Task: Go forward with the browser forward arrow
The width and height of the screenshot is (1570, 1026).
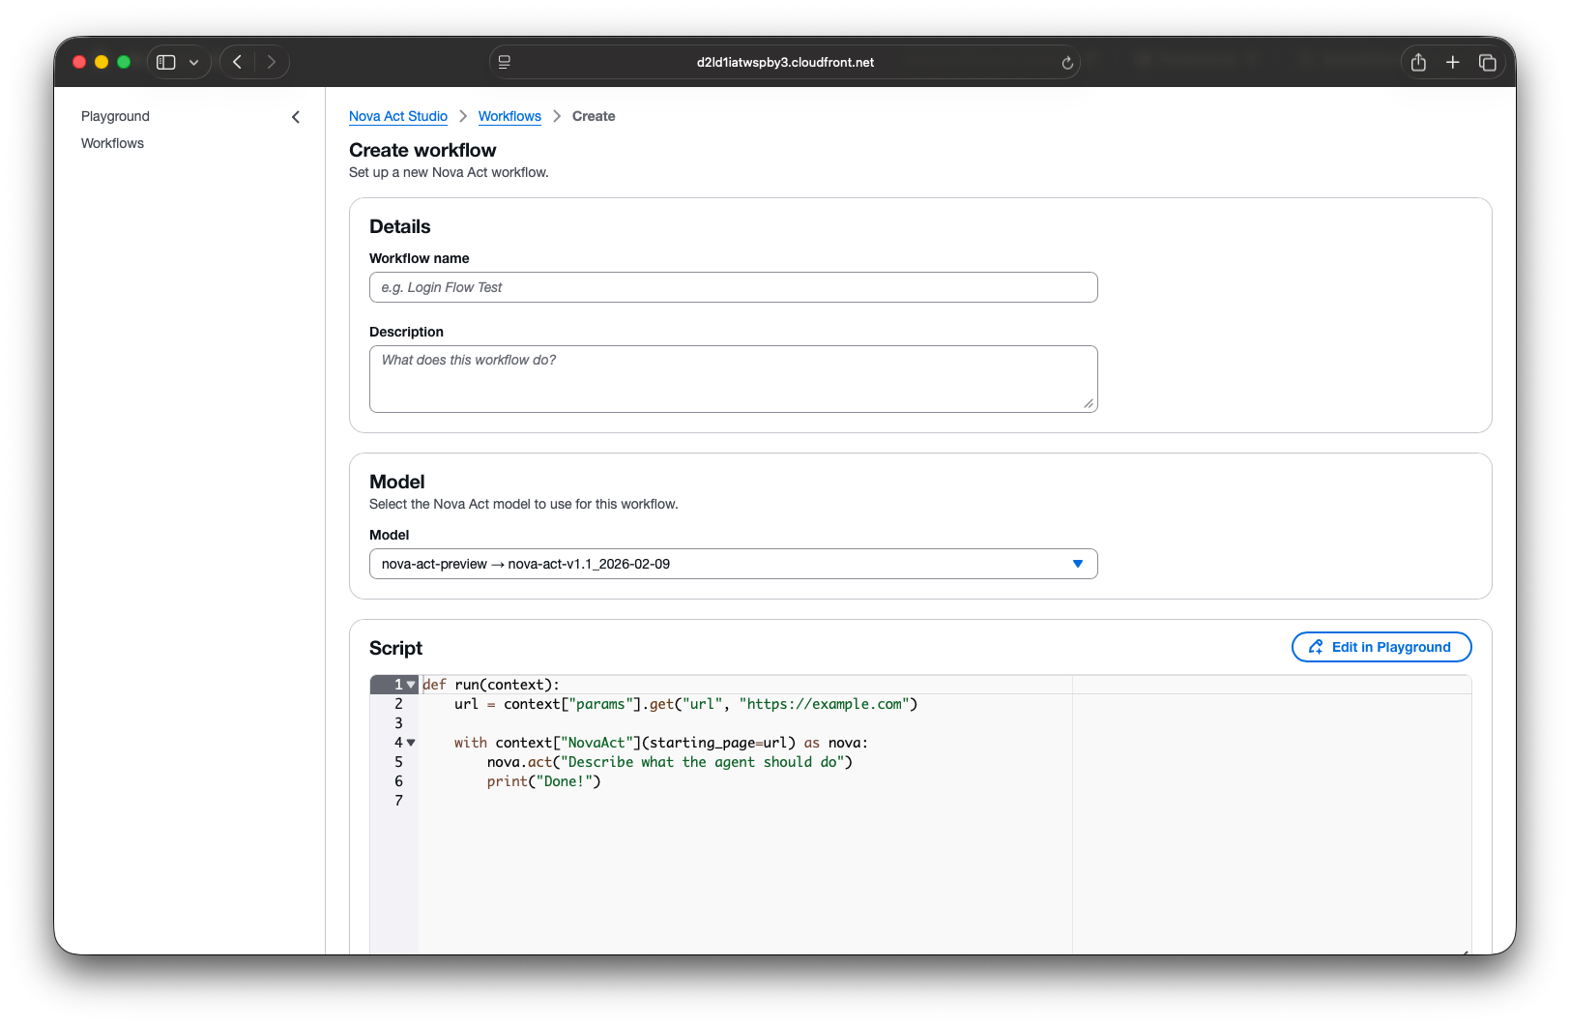Action: tap(272, 62)
